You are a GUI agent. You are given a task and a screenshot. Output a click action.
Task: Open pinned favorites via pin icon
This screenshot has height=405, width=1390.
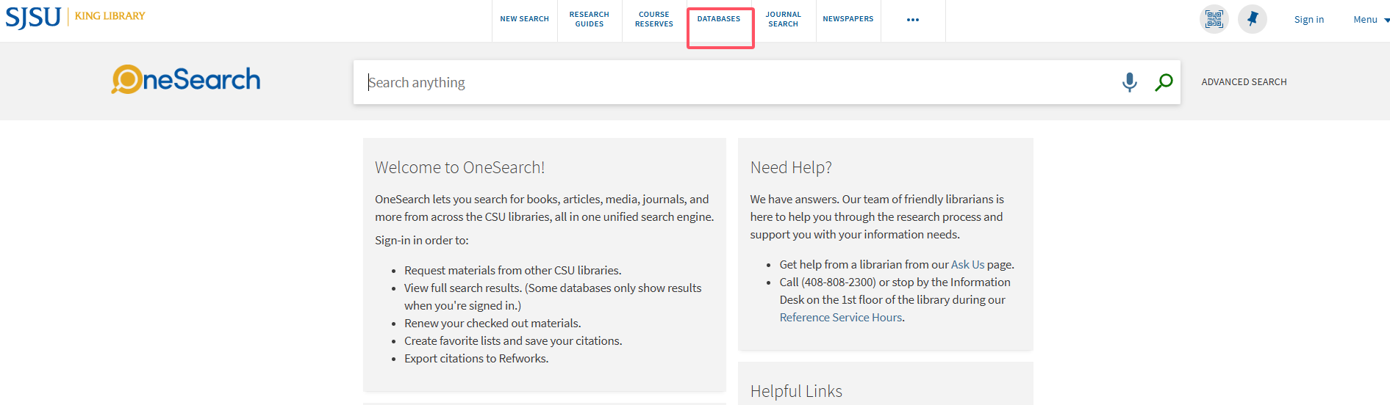point(1252,19)
